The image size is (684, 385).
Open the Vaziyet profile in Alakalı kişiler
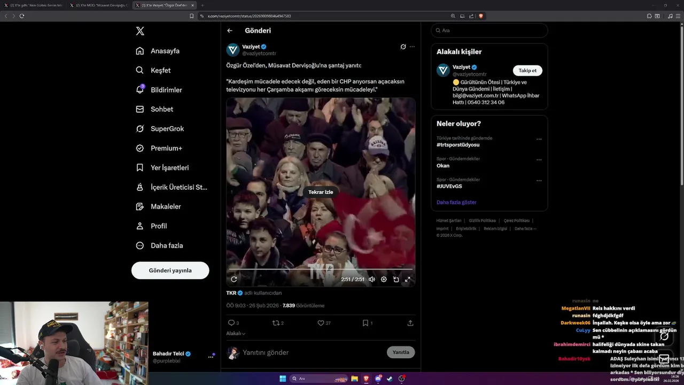462,67
